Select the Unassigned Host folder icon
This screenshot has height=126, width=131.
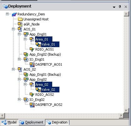click(20, 19)
